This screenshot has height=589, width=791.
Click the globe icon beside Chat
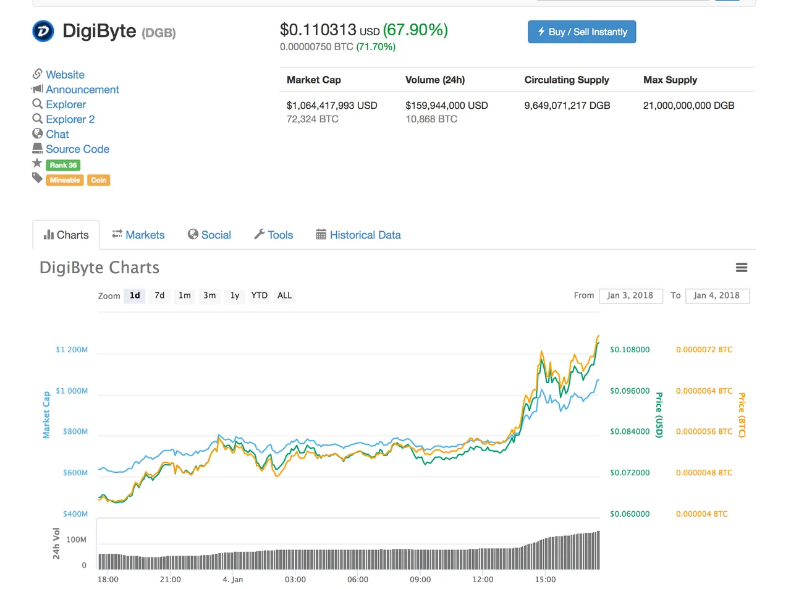[x=38, y=133]
